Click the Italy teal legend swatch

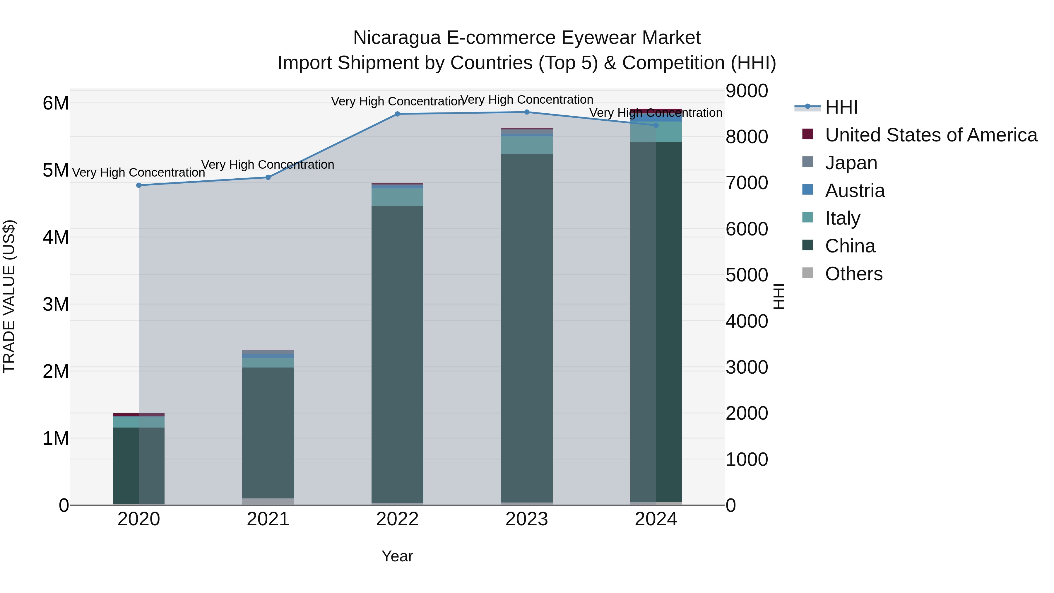click(808, 217)
